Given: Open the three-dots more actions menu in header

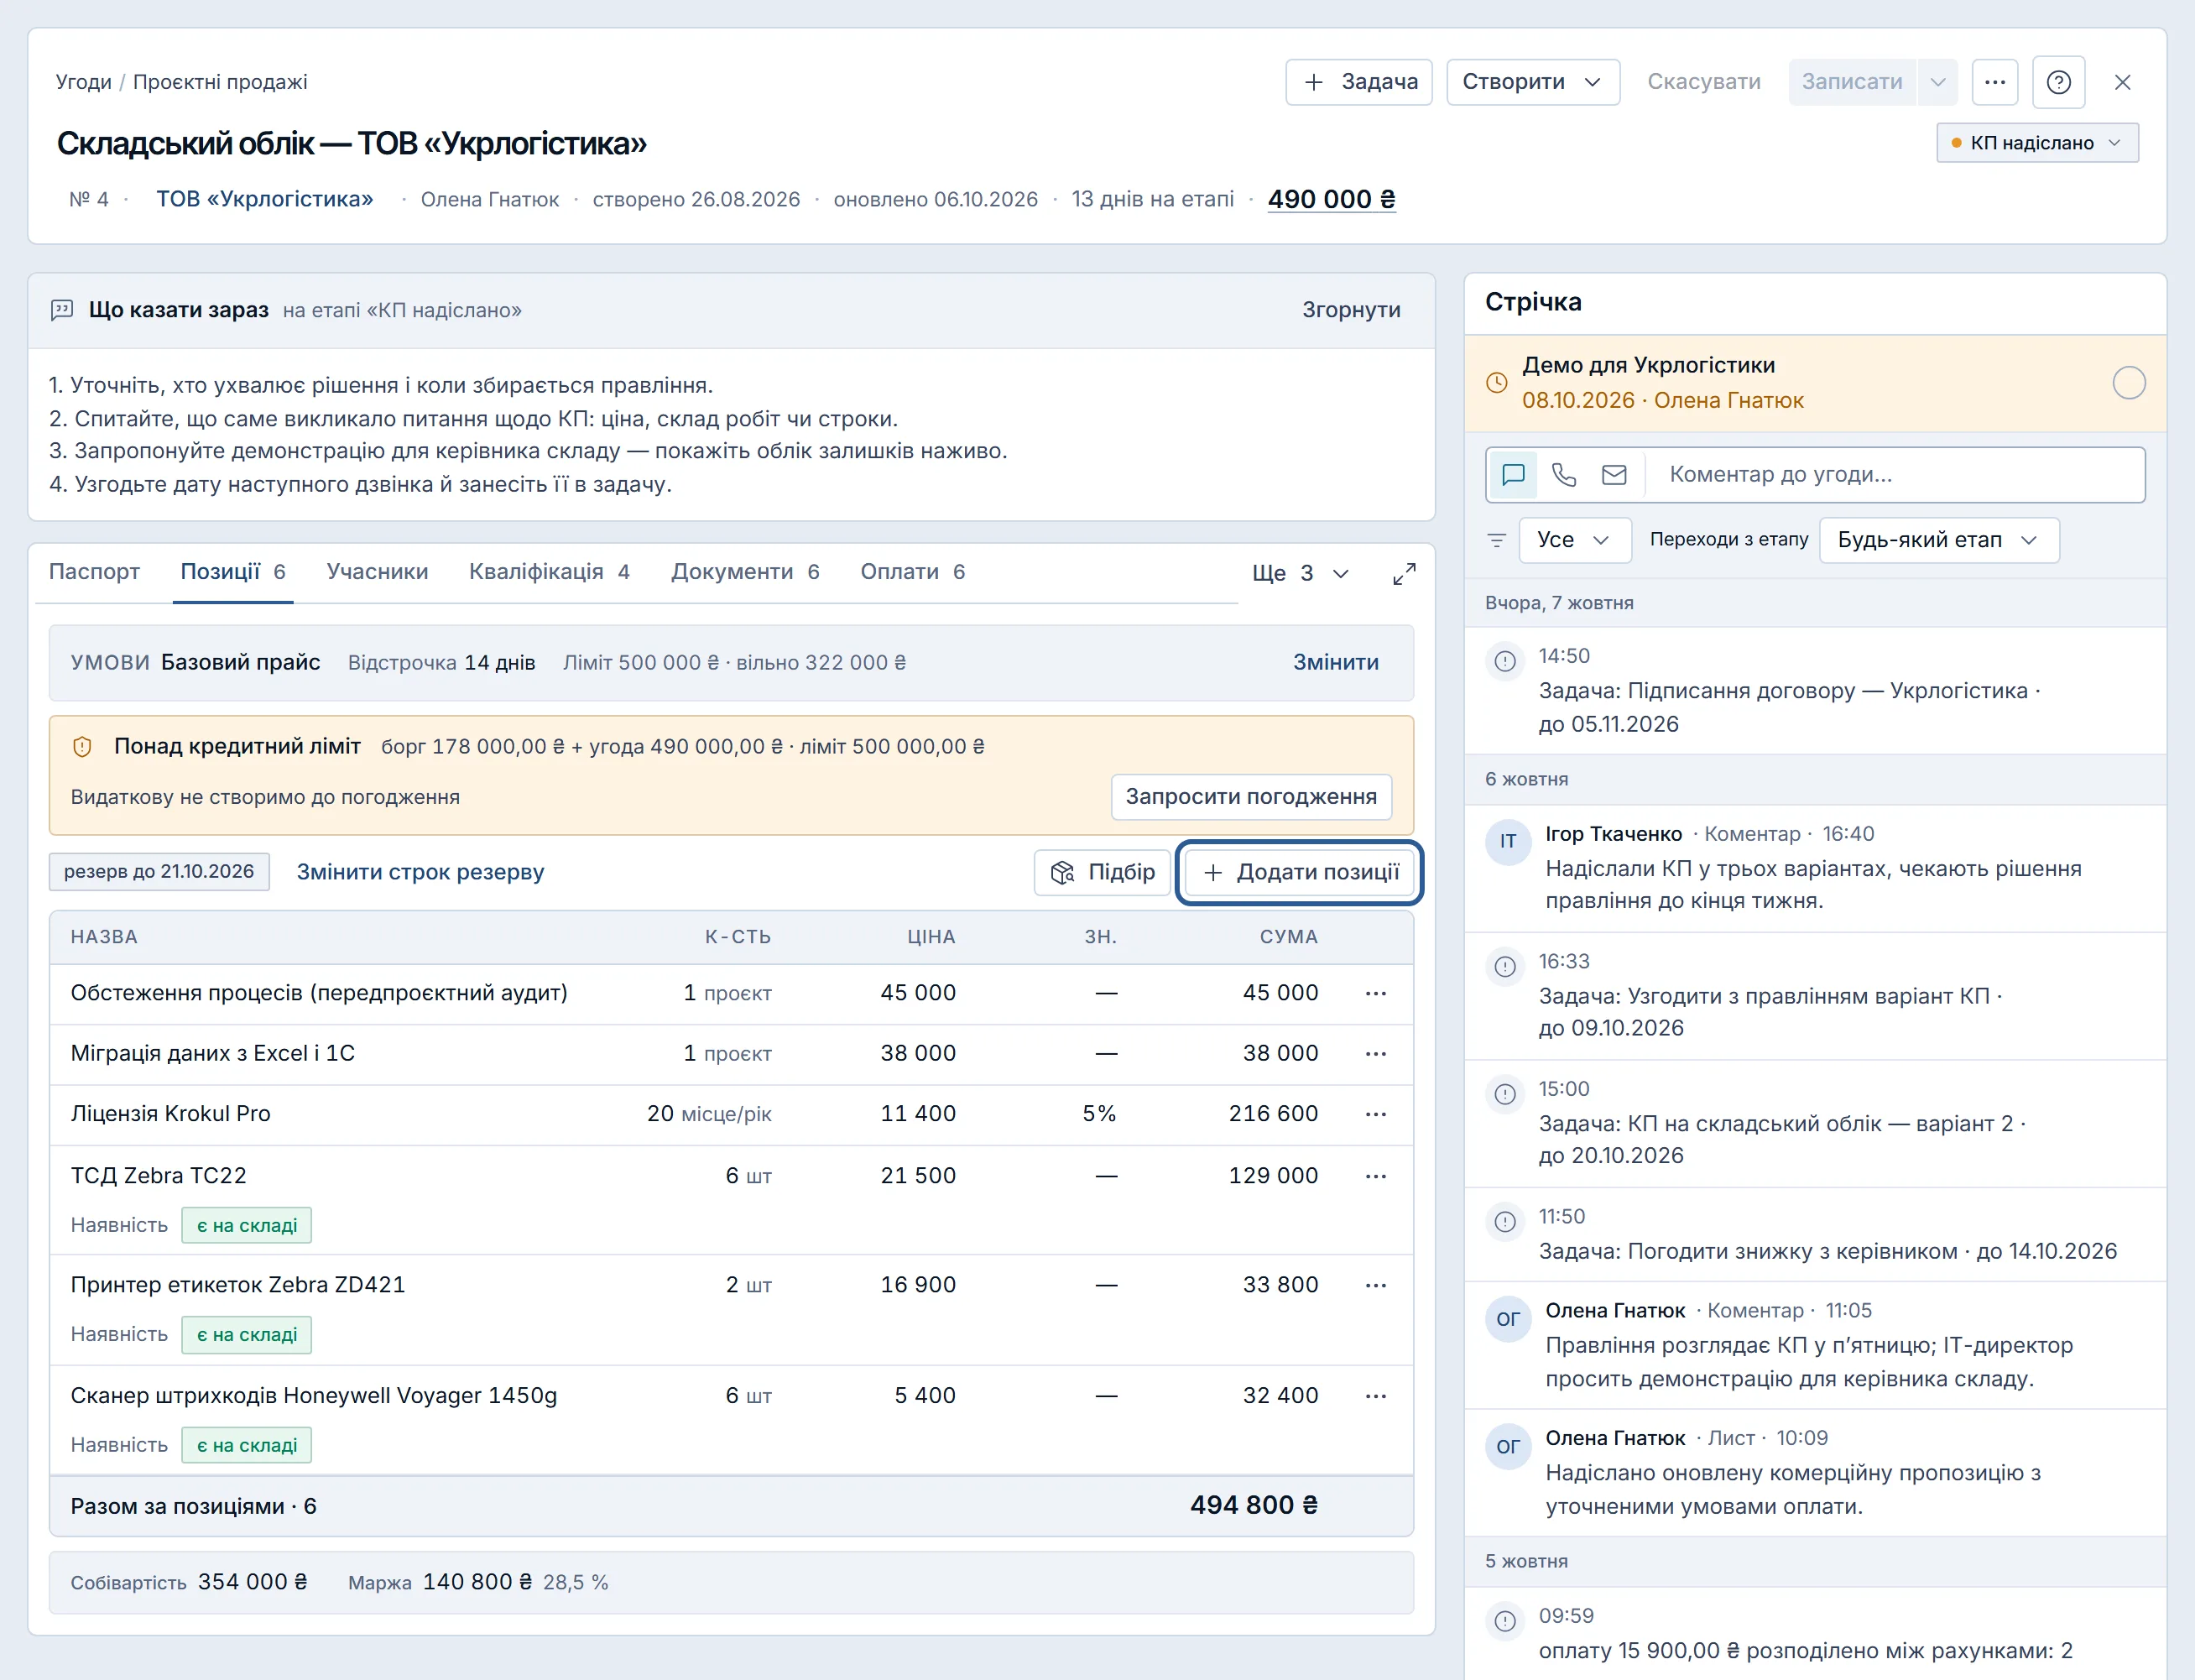Looking at the screenshot, I should click(1994, 82).
